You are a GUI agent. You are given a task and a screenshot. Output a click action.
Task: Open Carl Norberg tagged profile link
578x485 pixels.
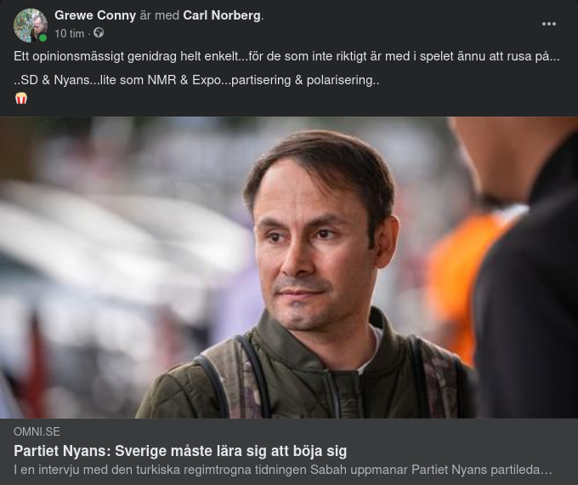pos(222,15)
